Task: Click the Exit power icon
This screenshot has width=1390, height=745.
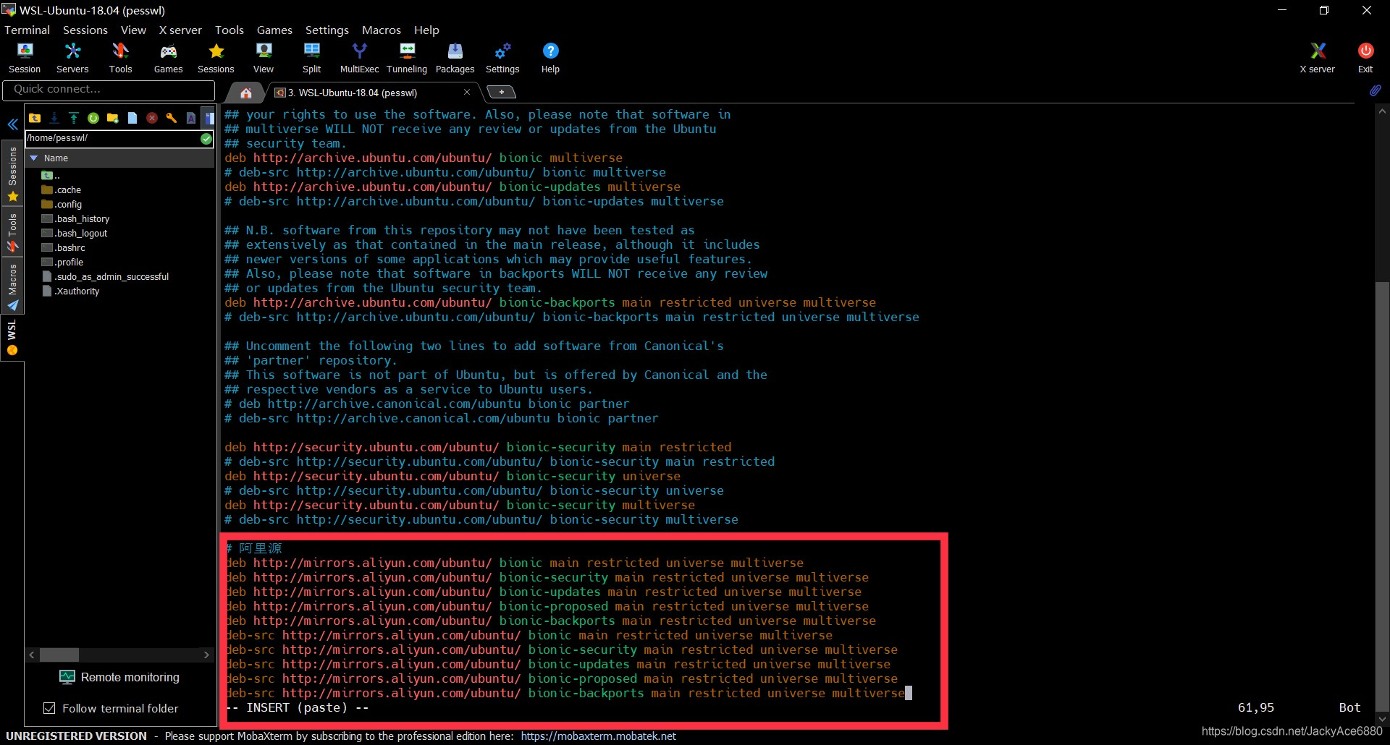Action: [1365, 58]
